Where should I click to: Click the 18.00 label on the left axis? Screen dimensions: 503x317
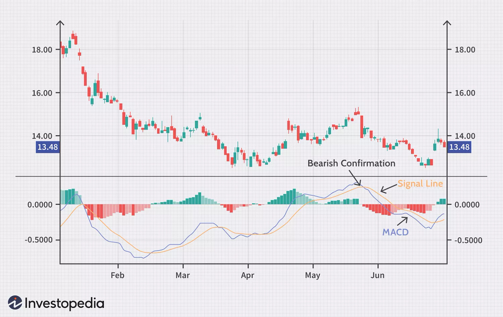click(42, 50)
